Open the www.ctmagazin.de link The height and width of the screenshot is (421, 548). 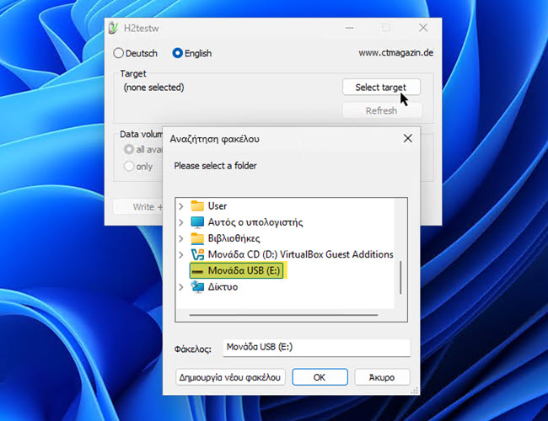pos(395,53)
